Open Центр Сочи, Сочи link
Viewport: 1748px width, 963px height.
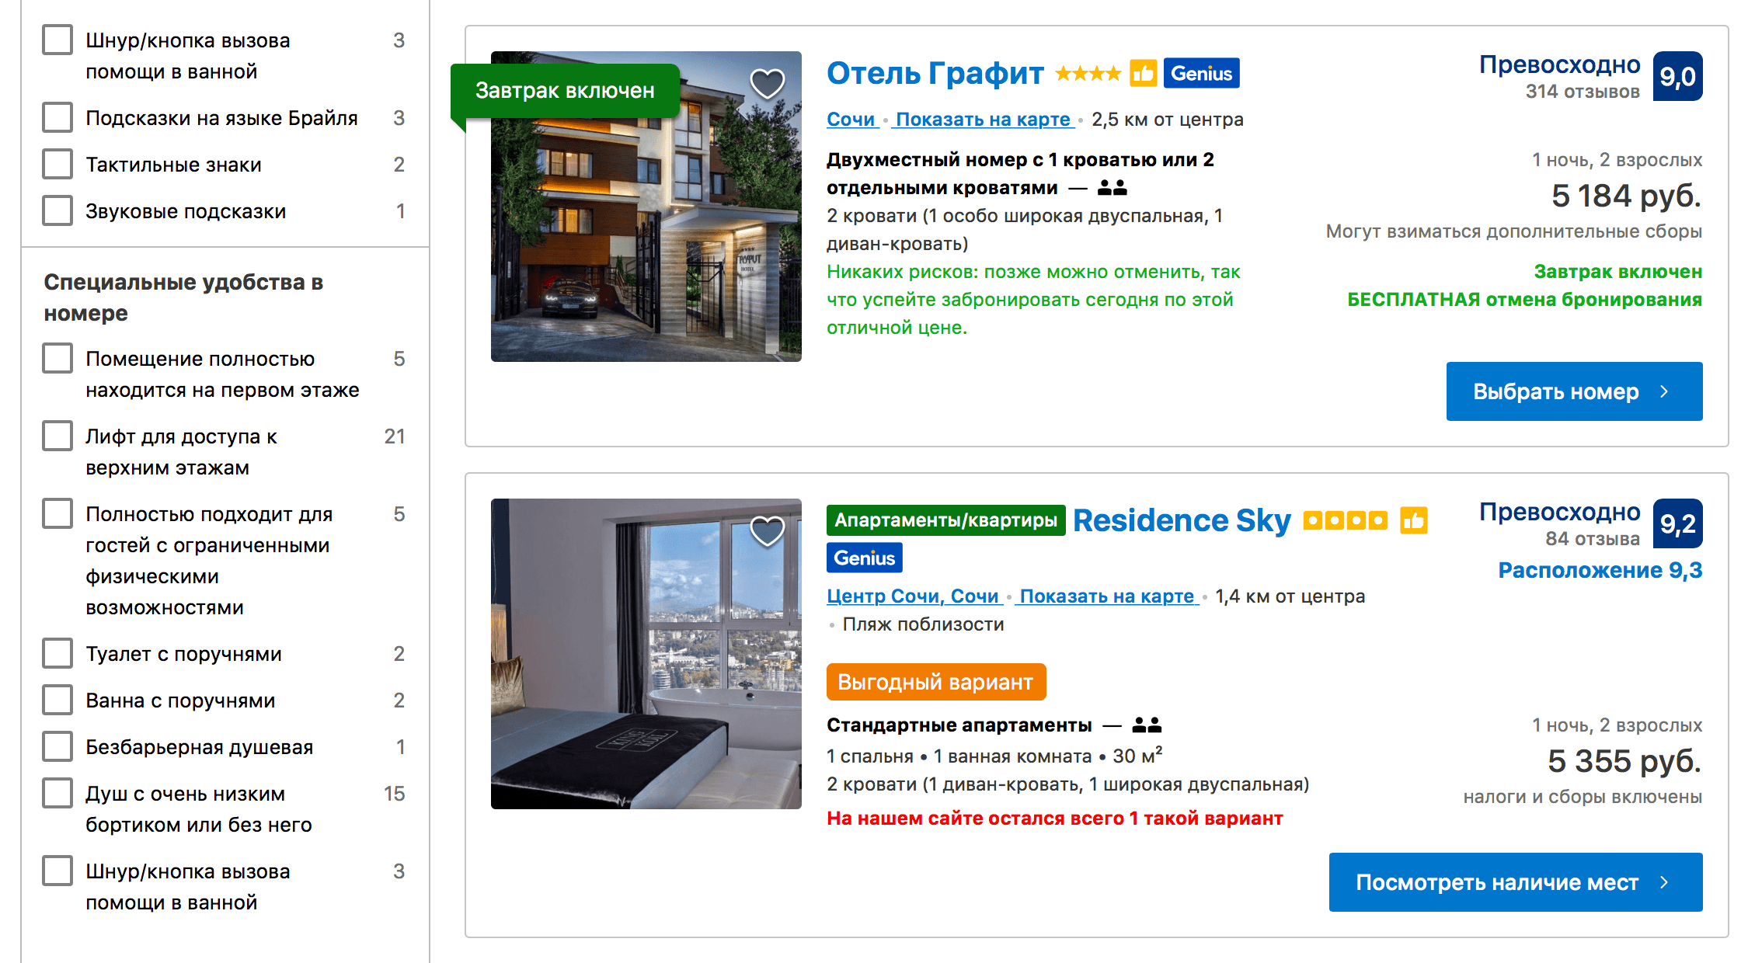[x=912, y=596]
